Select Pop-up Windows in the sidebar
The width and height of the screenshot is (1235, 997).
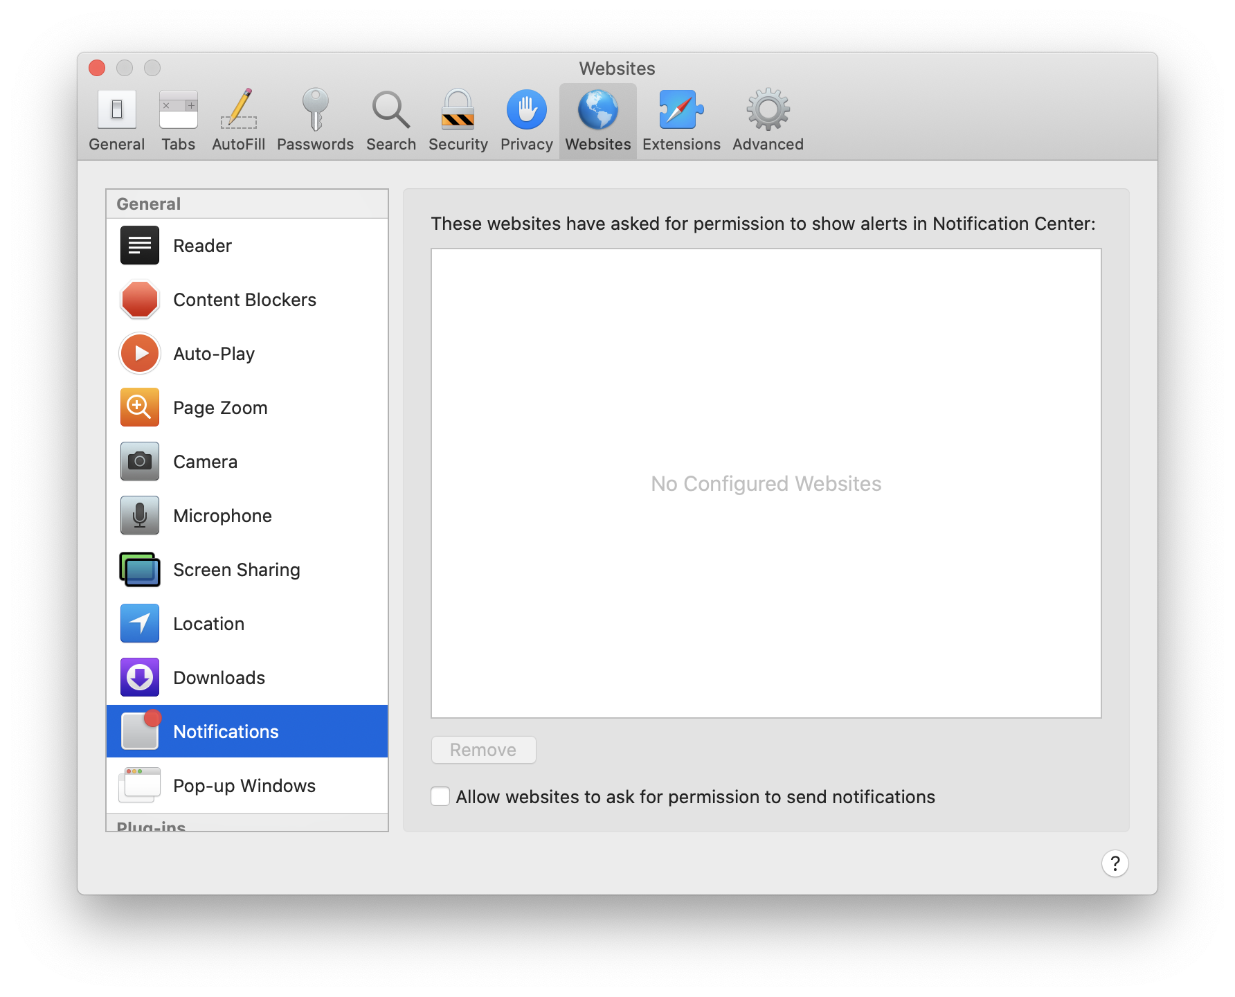(247, 785)
